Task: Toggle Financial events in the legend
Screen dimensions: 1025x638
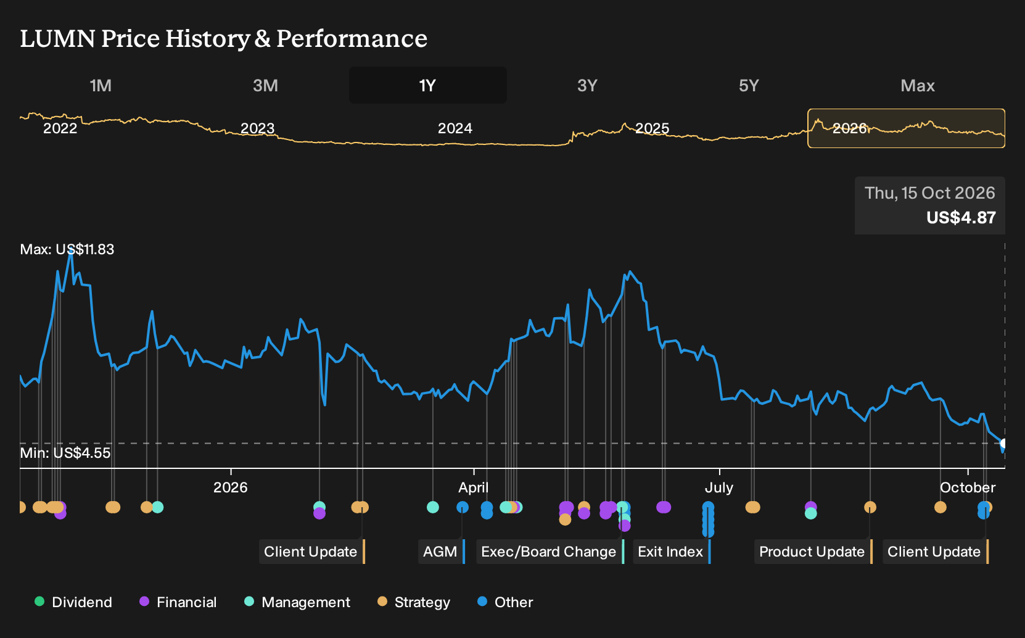Action: (178, 602)
